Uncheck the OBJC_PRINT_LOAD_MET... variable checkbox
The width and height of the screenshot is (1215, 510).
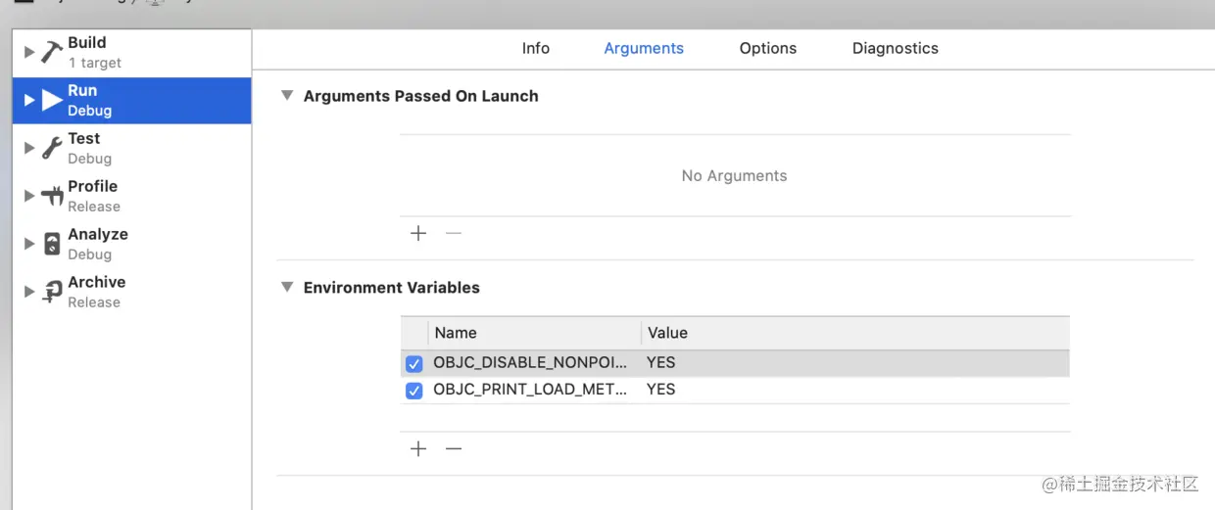(x=413, y=391)
